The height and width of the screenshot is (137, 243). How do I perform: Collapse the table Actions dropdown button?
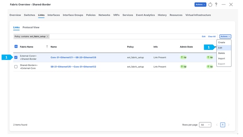225,36
